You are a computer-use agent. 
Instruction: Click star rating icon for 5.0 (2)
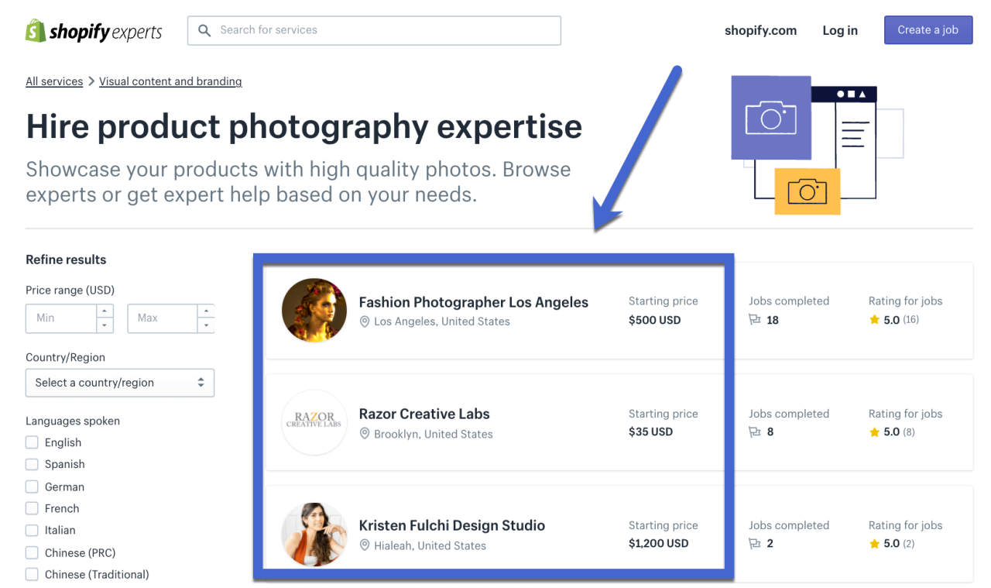point(874,543)
